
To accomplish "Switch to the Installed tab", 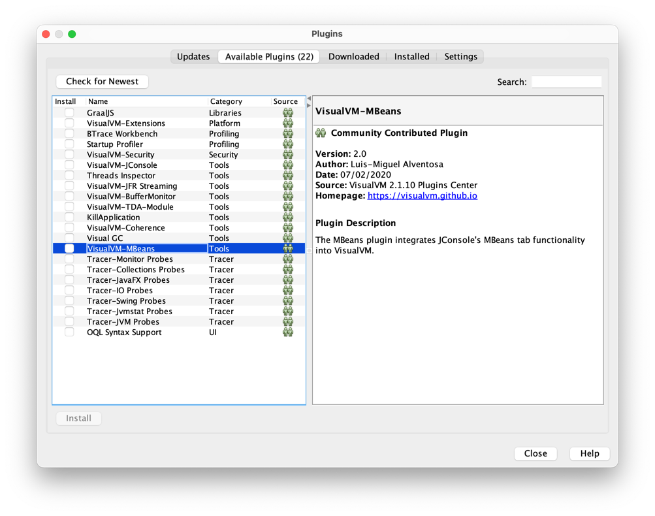I will 411,56.
